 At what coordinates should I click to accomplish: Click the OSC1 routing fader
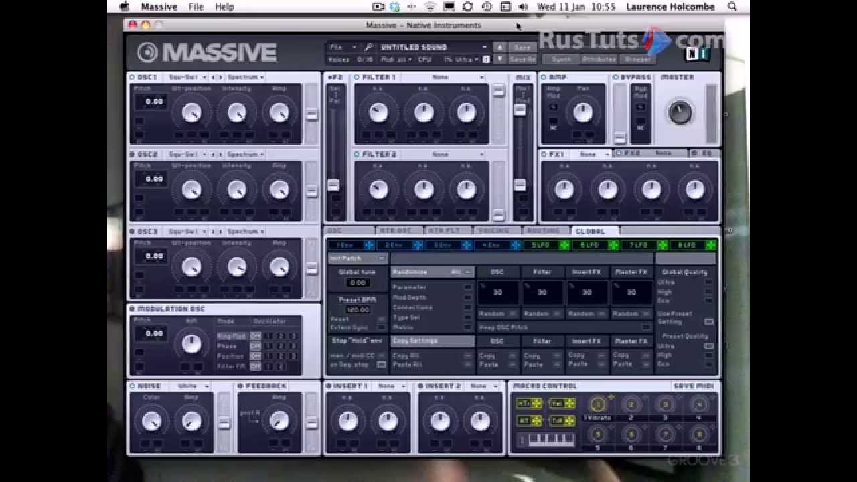coord(311,114)
